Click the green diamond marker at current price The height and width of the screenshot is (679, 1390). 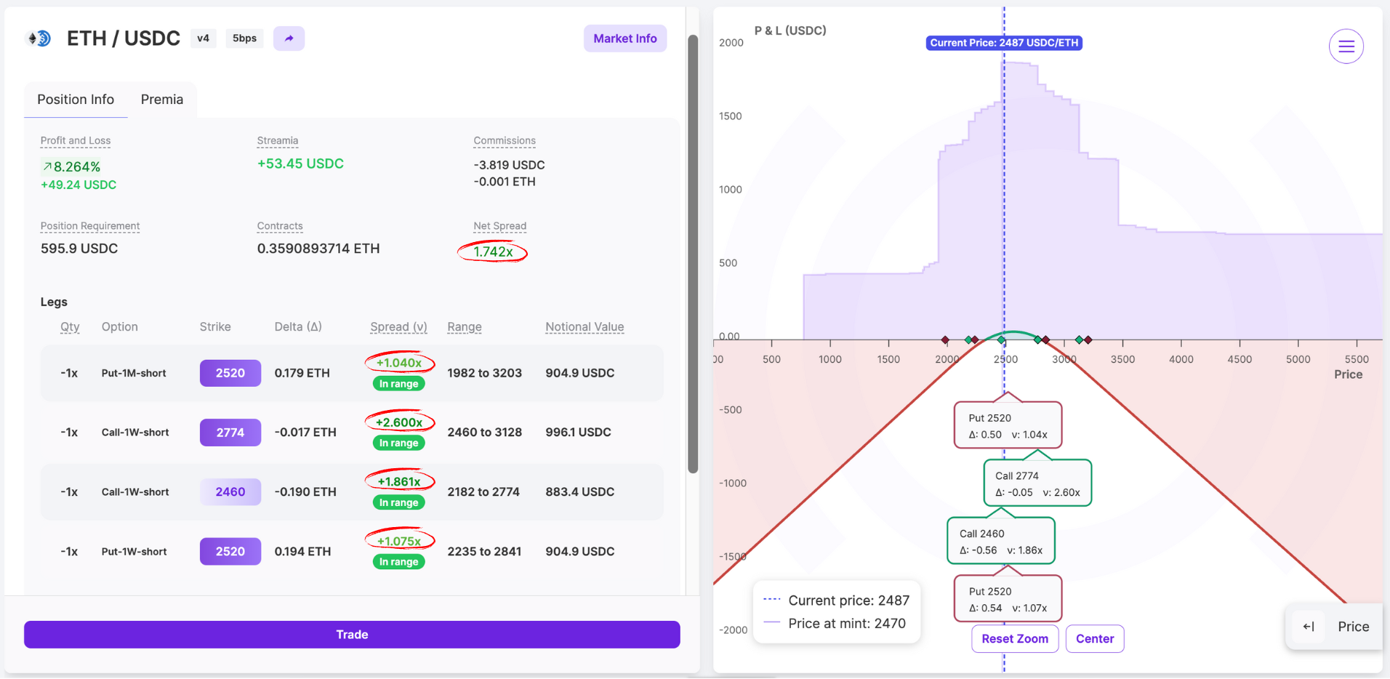1001,339
